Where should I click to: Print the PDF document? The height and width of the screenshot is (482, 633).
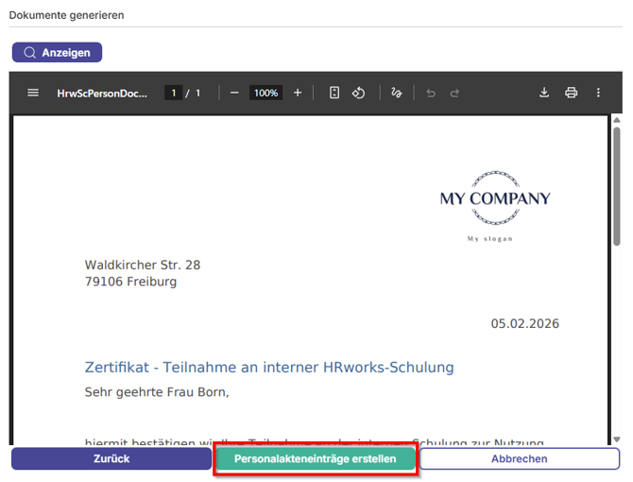pos(571,93)
